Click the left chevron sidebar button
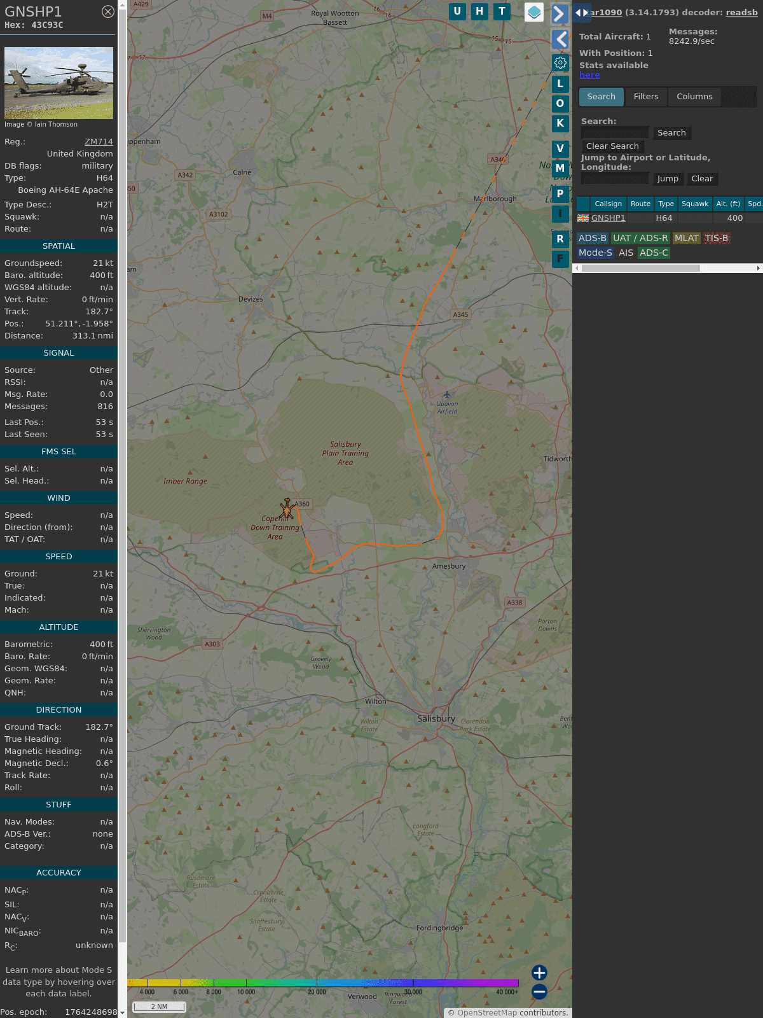The width and height of the screenshot is (763, 1018). pos(560,39)
